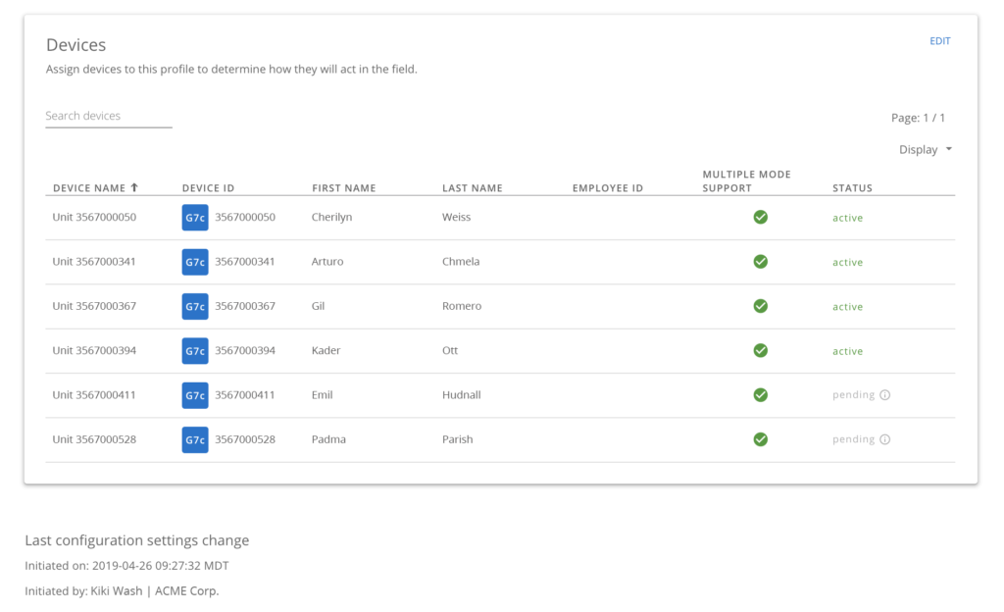
Task: Click the G7c badge for Unit 3567000394
Action: (x=194, y=350)
